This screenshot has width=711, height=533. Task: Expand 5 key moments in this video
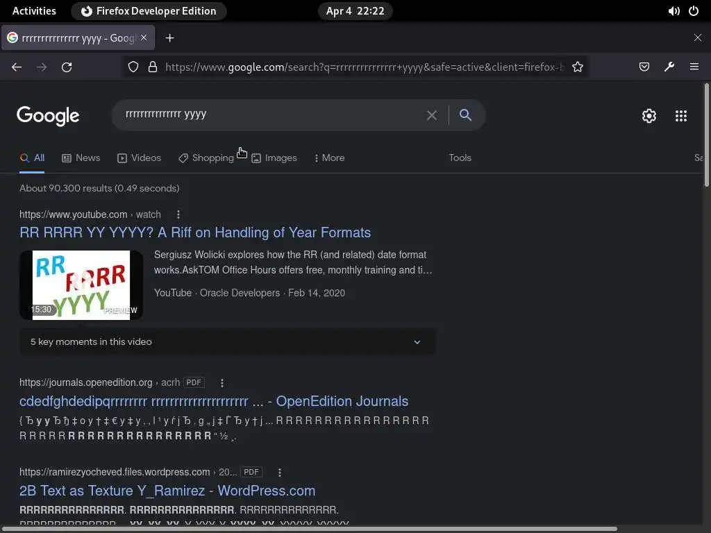228,341
